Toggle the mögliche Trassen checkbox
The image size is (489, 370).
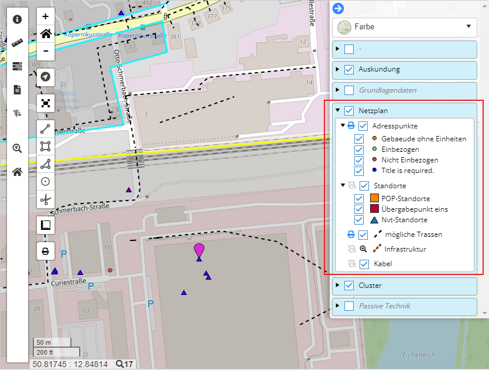point(363,235)
